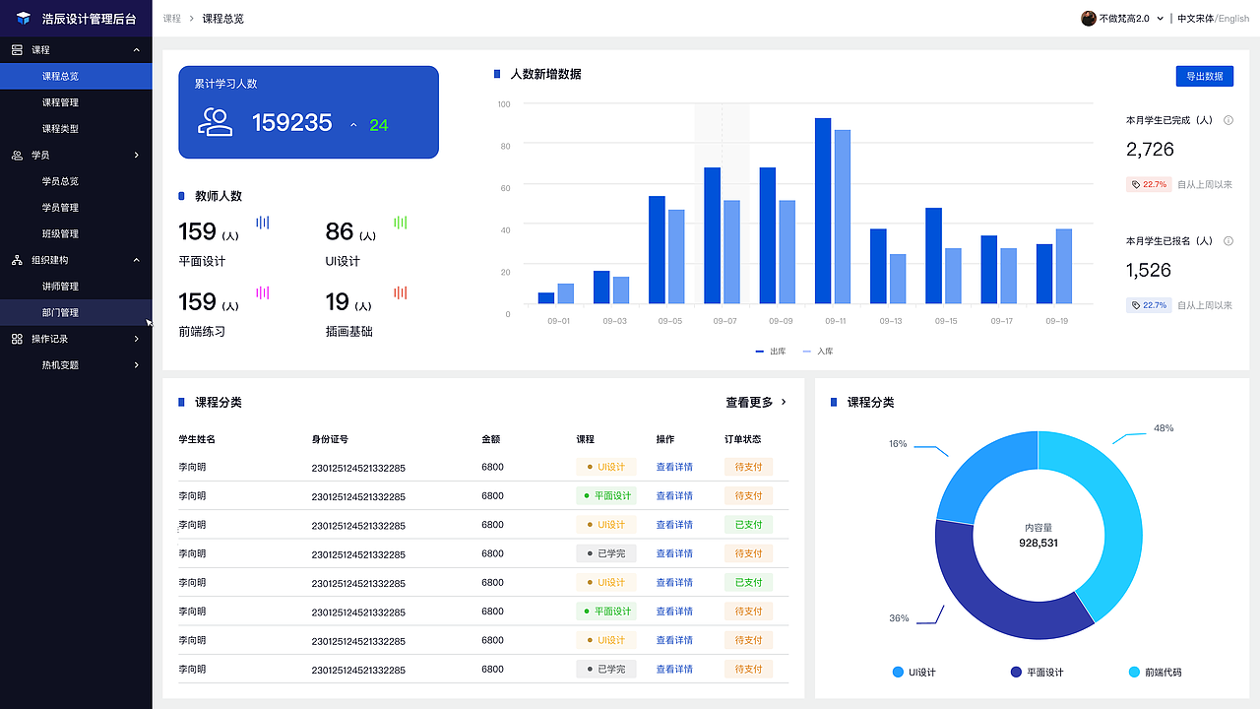The width and height of the screenshot is (1260, 709).
Task: Click info icon next to 本月学生已报名
Action: (1228, 241)
